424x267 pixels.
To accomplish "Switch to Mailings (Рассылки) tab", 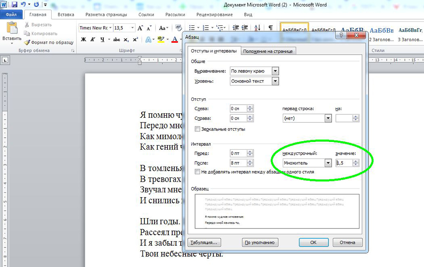I will pyautogui.click(x=175, y=14).
